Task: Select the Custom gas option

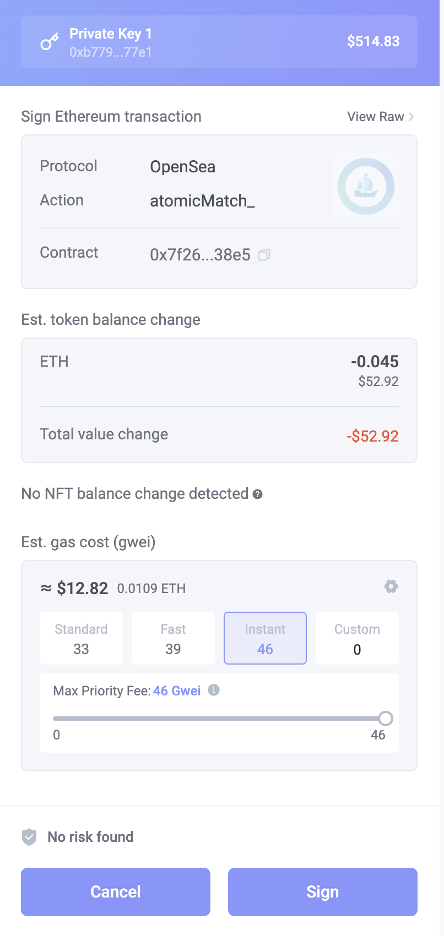Action: (x=357, y=638)
